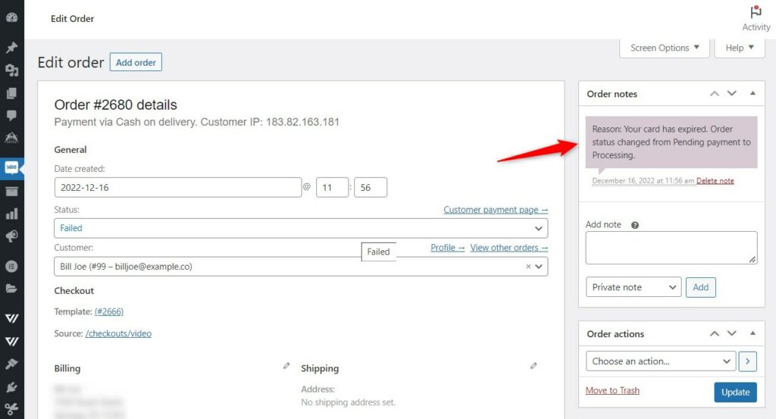Clear the selected customer Bill Joe
776x419 pixels.
pos(528,266)
